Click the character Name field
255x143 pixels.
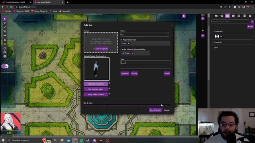tap(145, 34)
